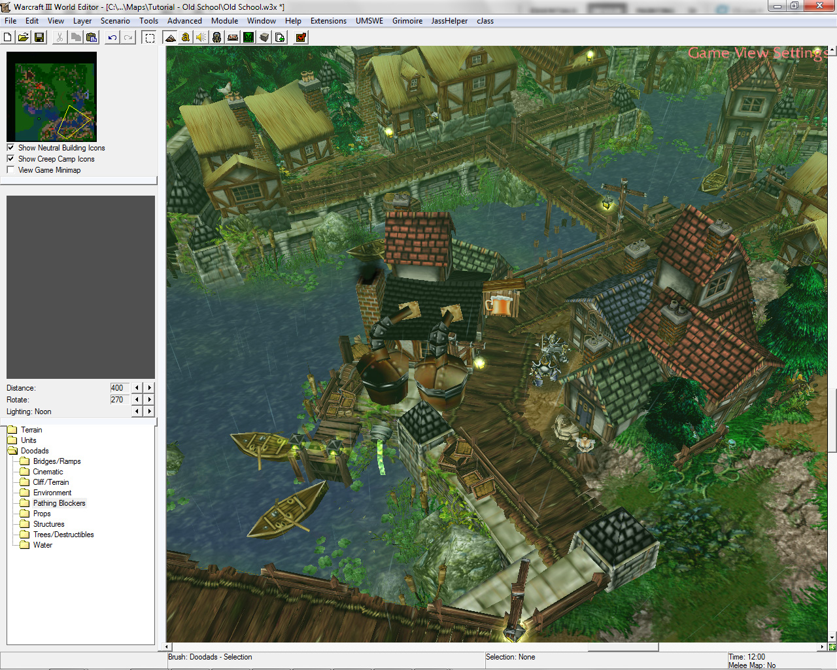Cut the selection with the scissors icon

(x=60, y=37)
